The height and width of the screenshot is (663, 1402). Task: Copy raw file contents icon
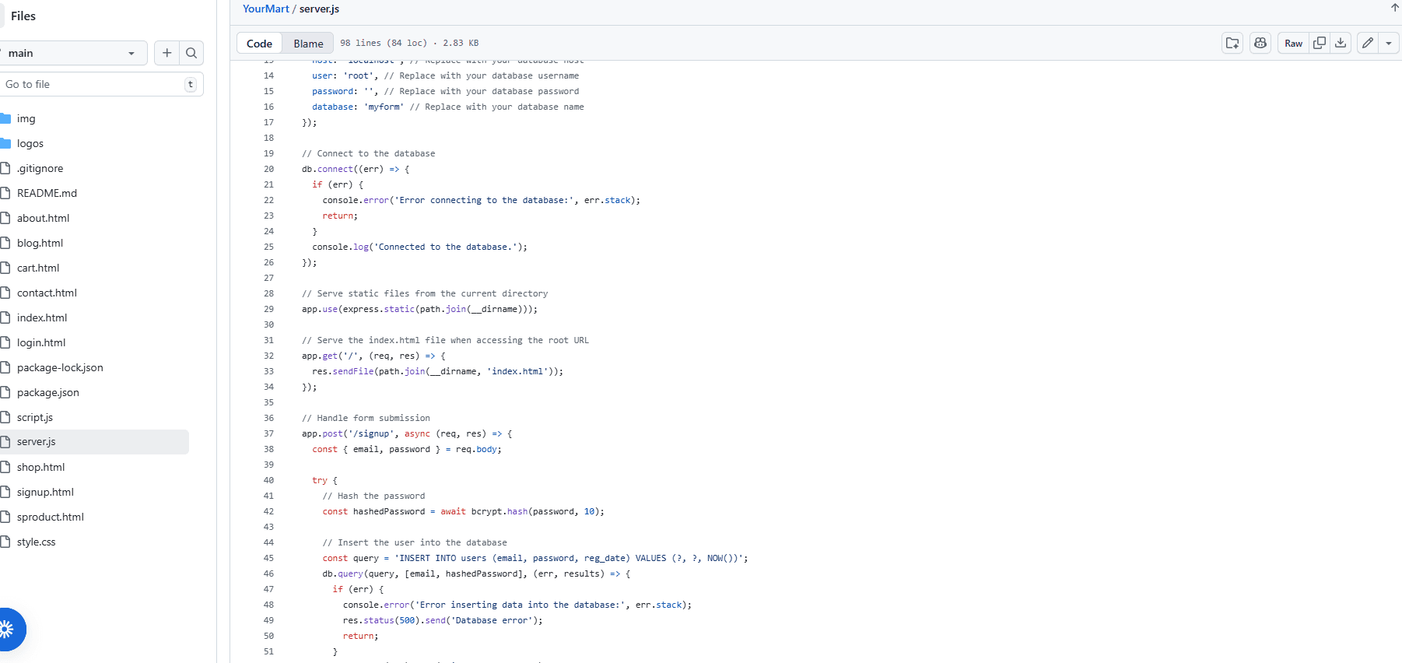pyautogui.click(x=1320, y=44)
